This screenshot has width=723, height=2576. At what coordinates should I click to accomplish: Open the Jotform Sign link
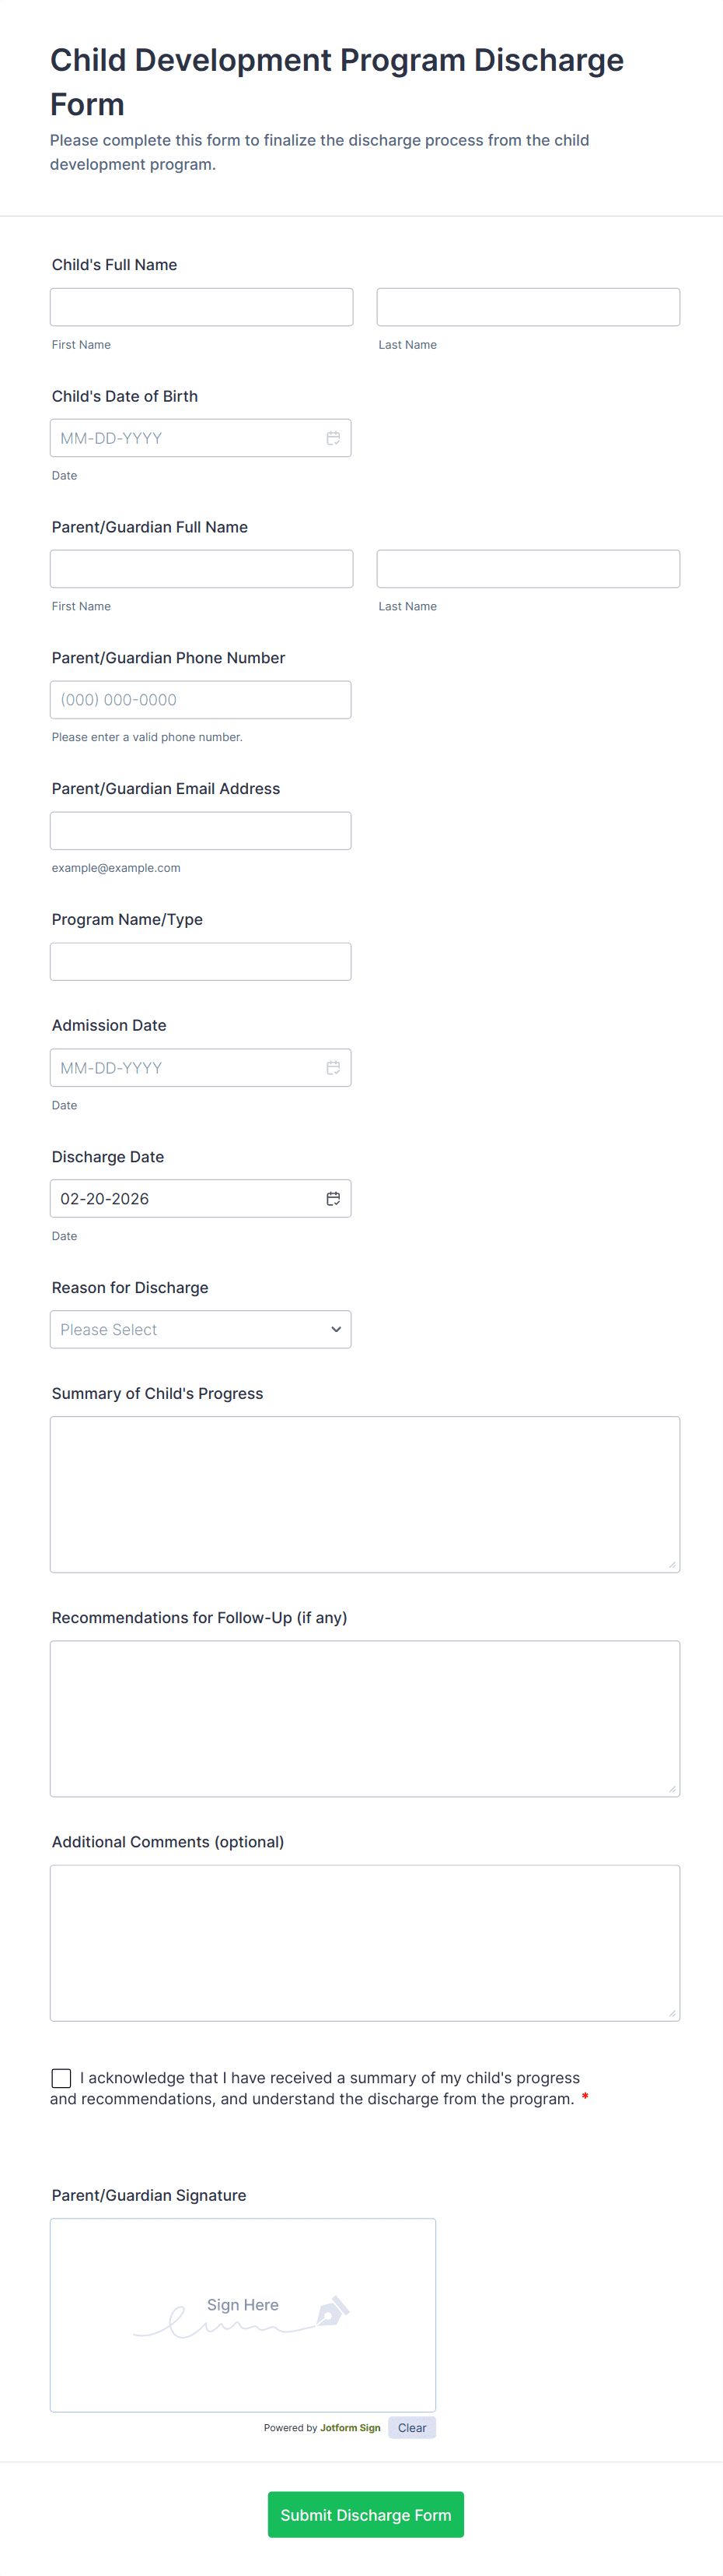pos(350,2428)
